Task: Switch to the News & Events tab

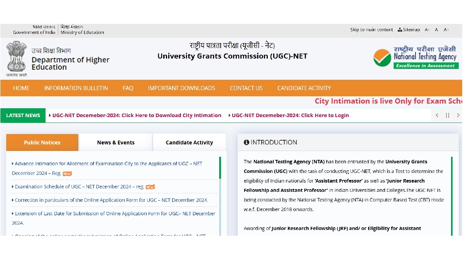Action: point(116,143)
